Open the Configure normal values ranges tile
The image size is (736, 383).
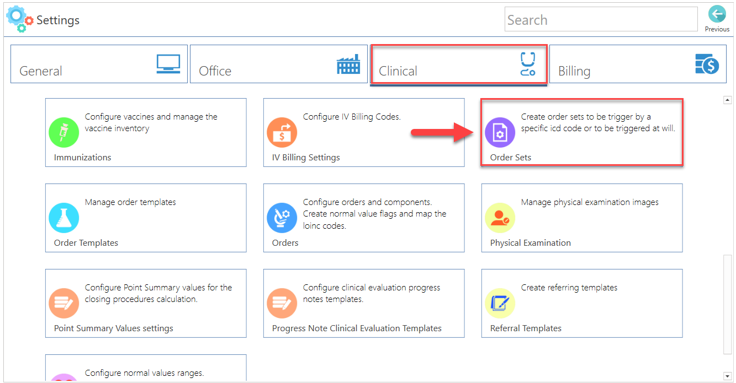(146, 368)
